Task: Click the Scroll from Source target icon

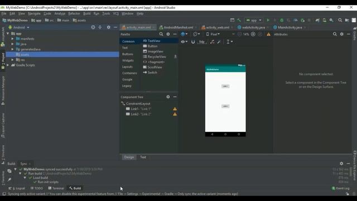Action: pos(93,27)
